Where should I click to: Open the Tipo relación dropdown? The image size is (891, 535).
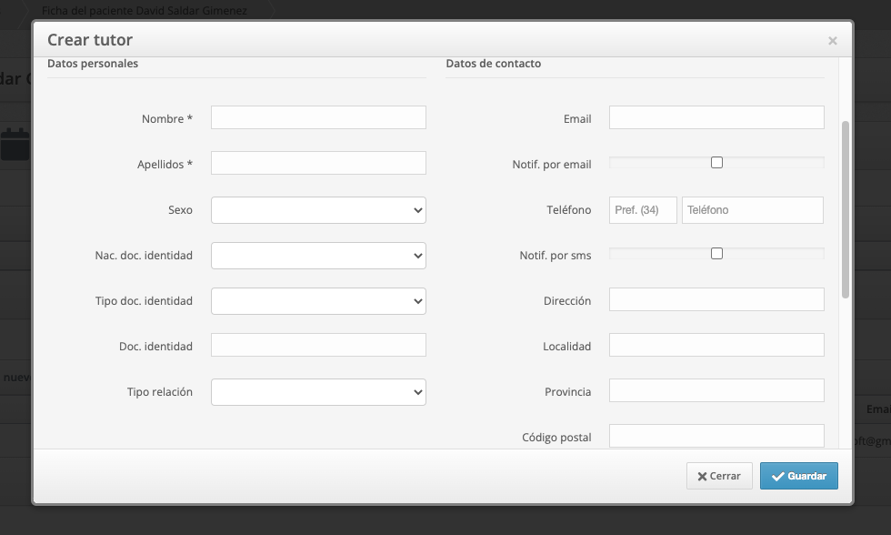(x=318, y=392)
